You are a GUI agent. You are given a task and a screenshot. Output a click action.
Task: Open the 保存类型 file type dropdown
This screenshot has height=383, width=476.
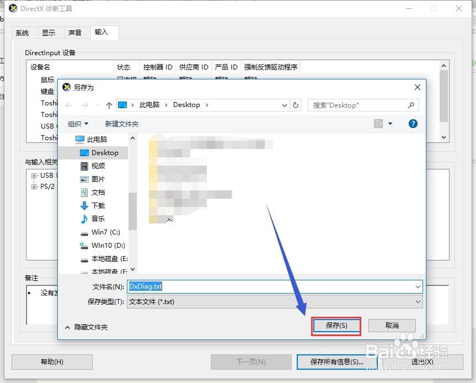pyautogui.click(x=418, y=301)
